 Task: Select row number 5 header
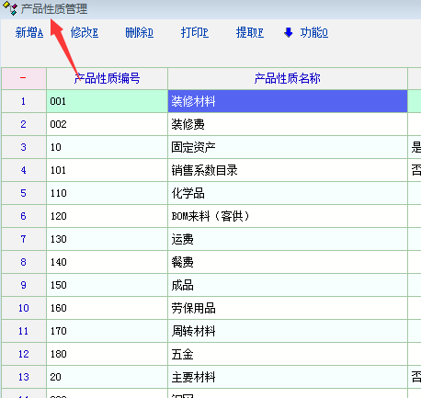click(x=24, y=193)
